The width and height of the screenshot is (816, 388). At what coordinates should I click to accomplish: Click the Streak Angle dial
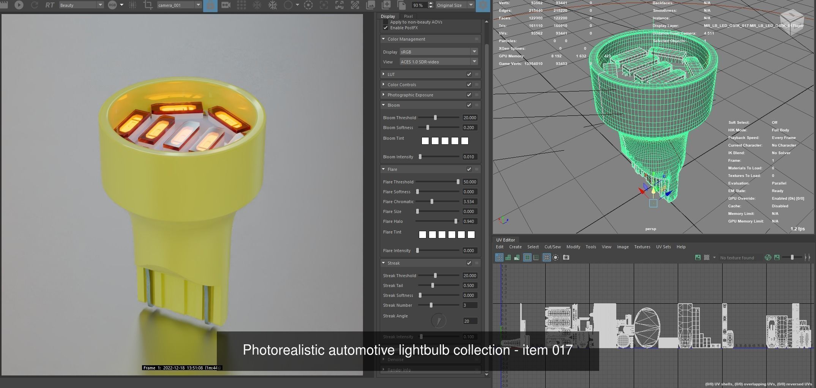coord(439,321)
